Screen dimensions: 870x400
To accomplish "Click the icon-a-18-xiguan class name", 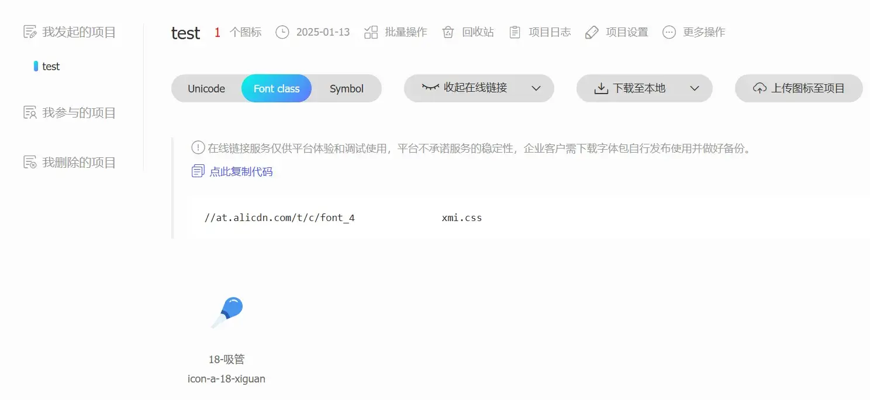I will 226,379.
